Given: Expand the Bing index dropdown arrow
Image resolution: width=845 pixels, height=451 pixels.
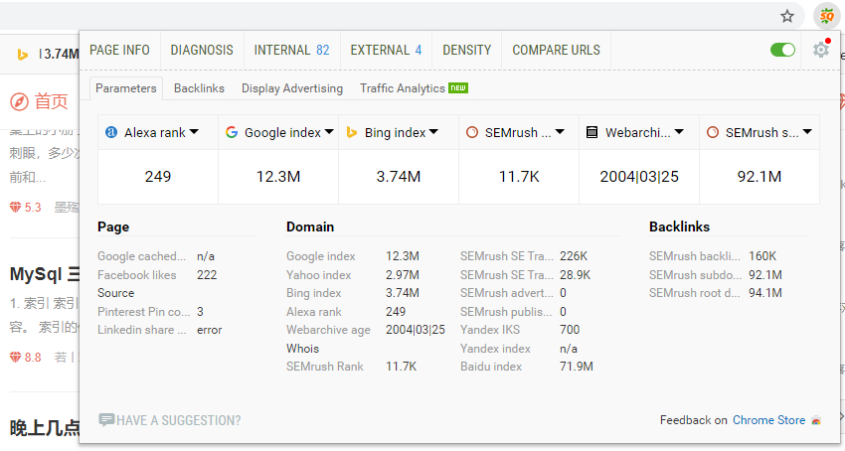Looking at the screenshot, I should 433,132.
